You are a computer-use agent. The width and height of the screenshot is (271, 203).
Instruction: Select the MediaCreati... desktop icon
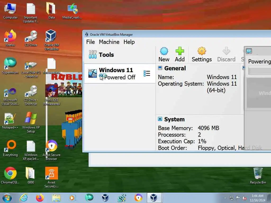pyautogui.click(x=72, y=11)
